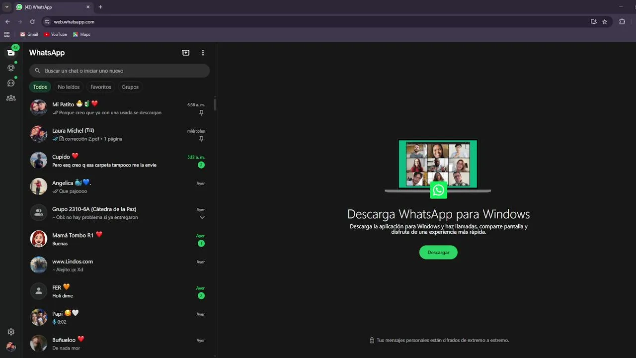Viewport: 636px width, 358px height.
Task: Open the Gmail bookmark
Action: click(x=29, y=34)
